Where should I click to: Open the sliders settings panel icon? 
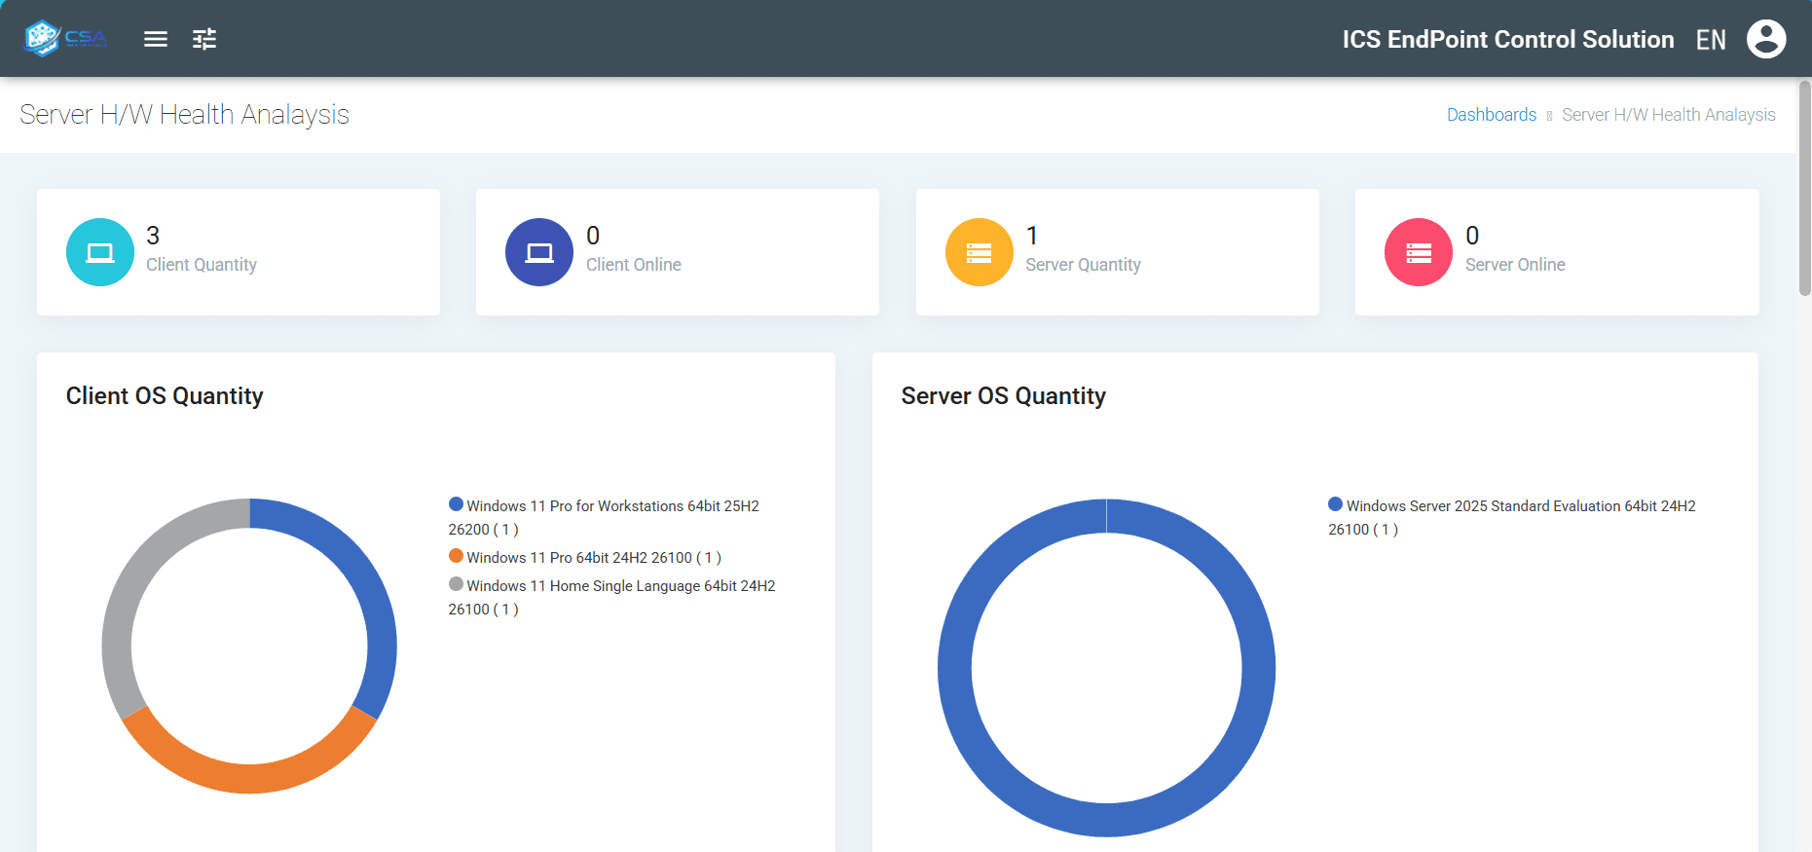[x=204, y=39]
